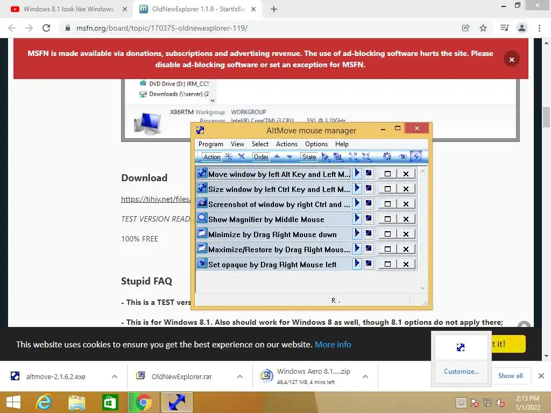Open AltMove settings gear icon
551x413 pixels.
point(387,156)
